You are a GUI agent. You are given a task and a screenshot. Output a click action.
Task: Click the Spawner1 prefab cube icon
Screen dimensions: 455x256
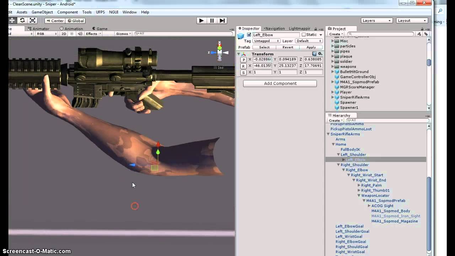(337, 107)
